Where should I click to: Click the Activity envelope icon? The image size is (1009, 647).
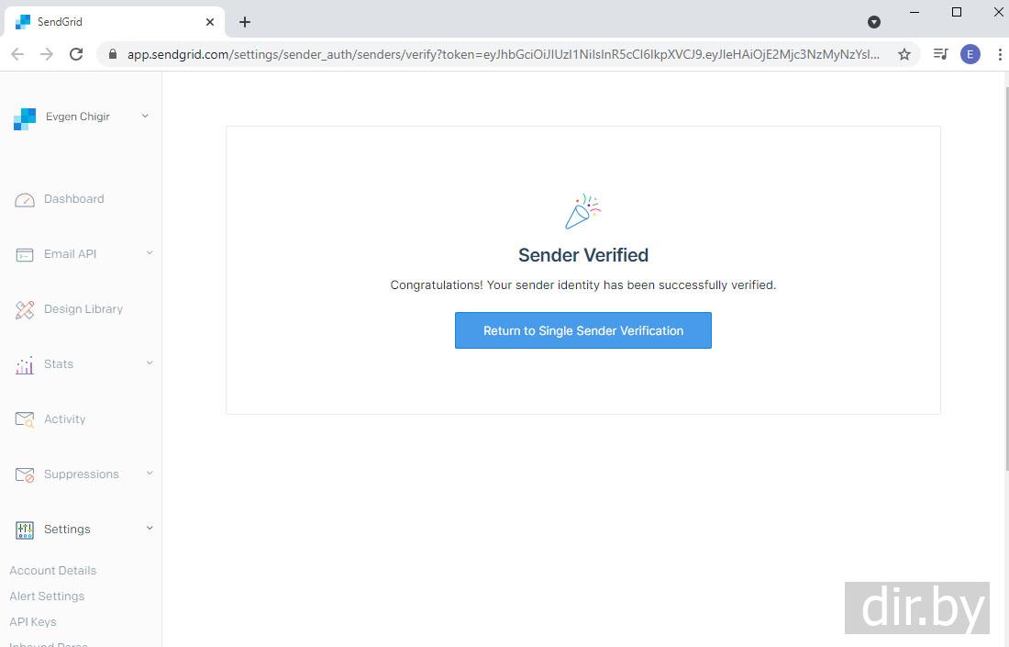(25, 420)
